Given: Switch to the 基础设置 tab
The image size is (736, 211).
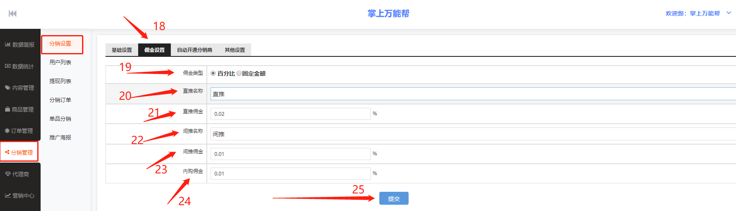Looking at the screenshot, I should (122, 50).
